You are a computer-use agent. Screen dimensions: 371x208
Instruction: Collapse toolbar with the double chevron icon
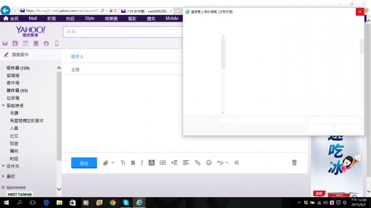(x=237, y=163)
